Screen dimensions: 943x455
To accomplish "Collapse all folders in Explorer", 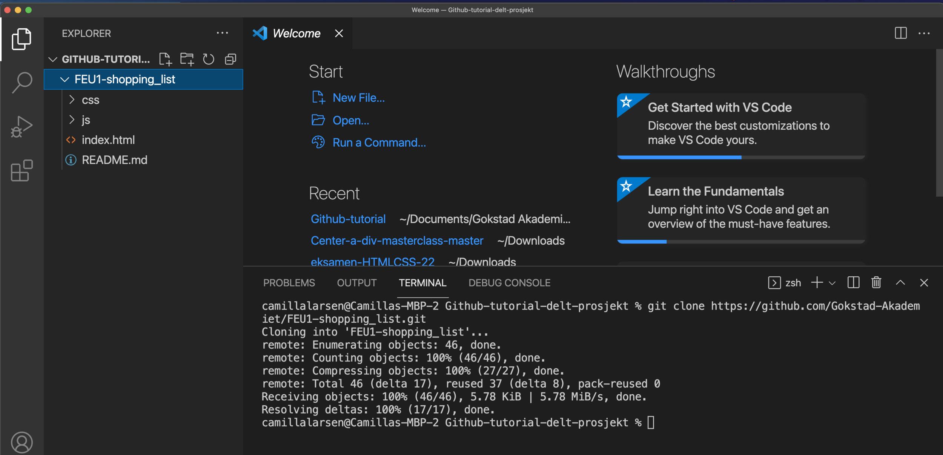I will coord(230,59).
